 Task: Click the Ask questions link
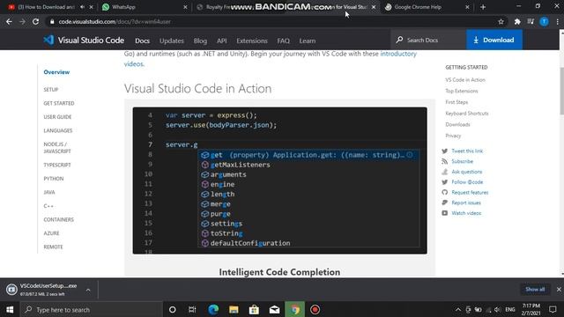pos(467,172)
